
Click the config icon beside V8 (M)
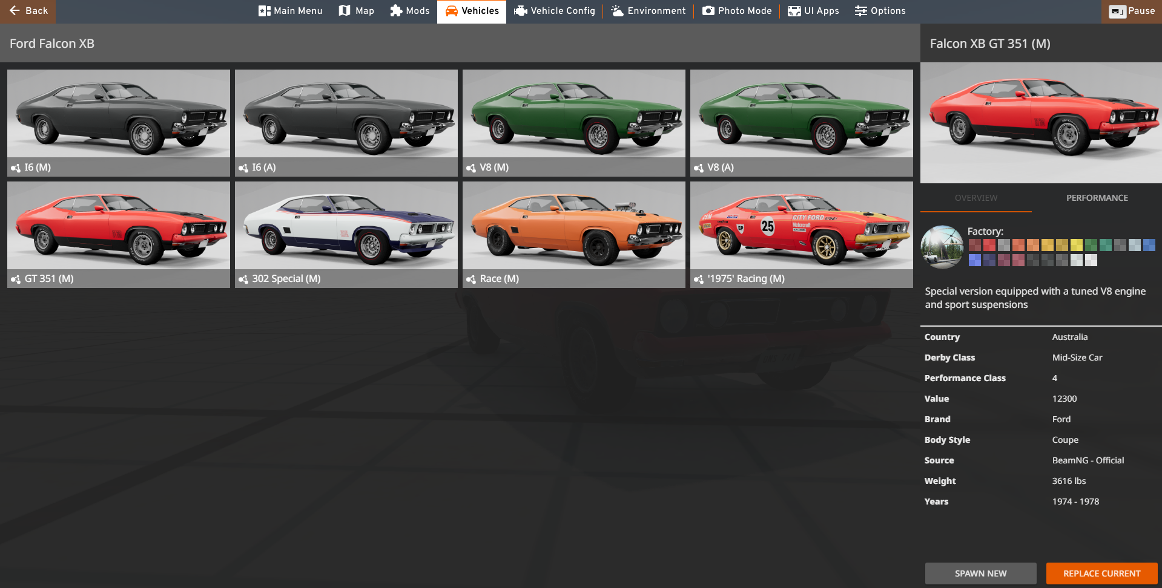pos(471,168)
